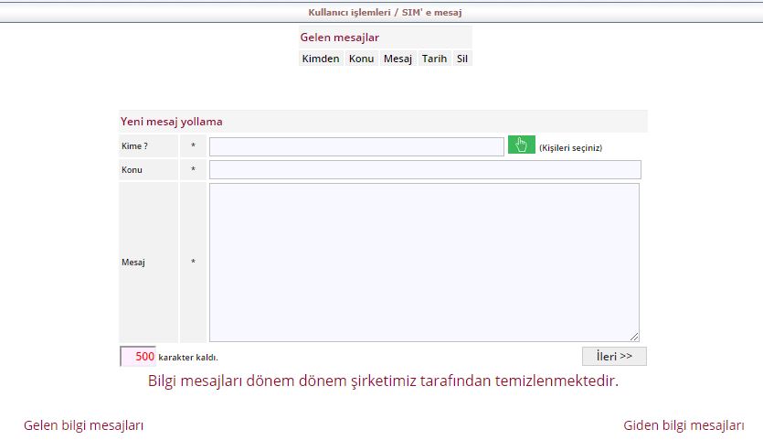Open Gelen bilgi mesajları link
Viewport: 763px width, 440px height.
(83, 425)
